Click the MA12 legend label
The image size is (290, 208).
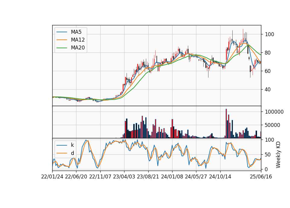78,40
